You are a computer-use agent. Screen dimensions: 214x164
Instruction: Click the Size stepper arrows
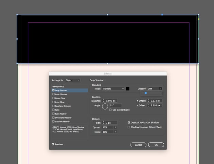[x=104, y=123]
